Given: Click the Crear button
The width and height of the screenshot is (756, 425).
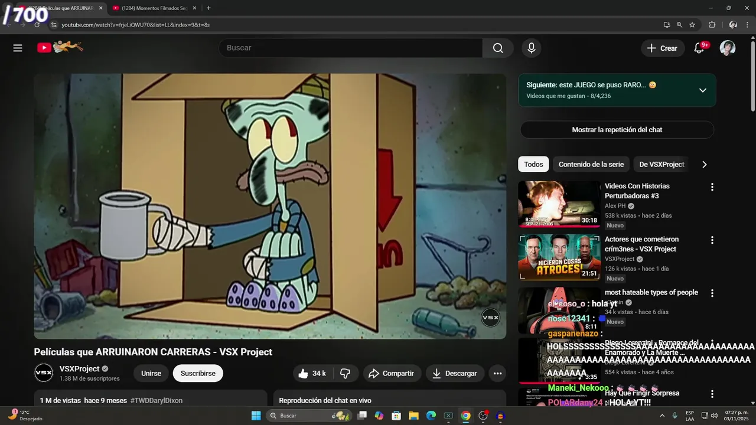Looking at the screenshot, I should [663, 48].
